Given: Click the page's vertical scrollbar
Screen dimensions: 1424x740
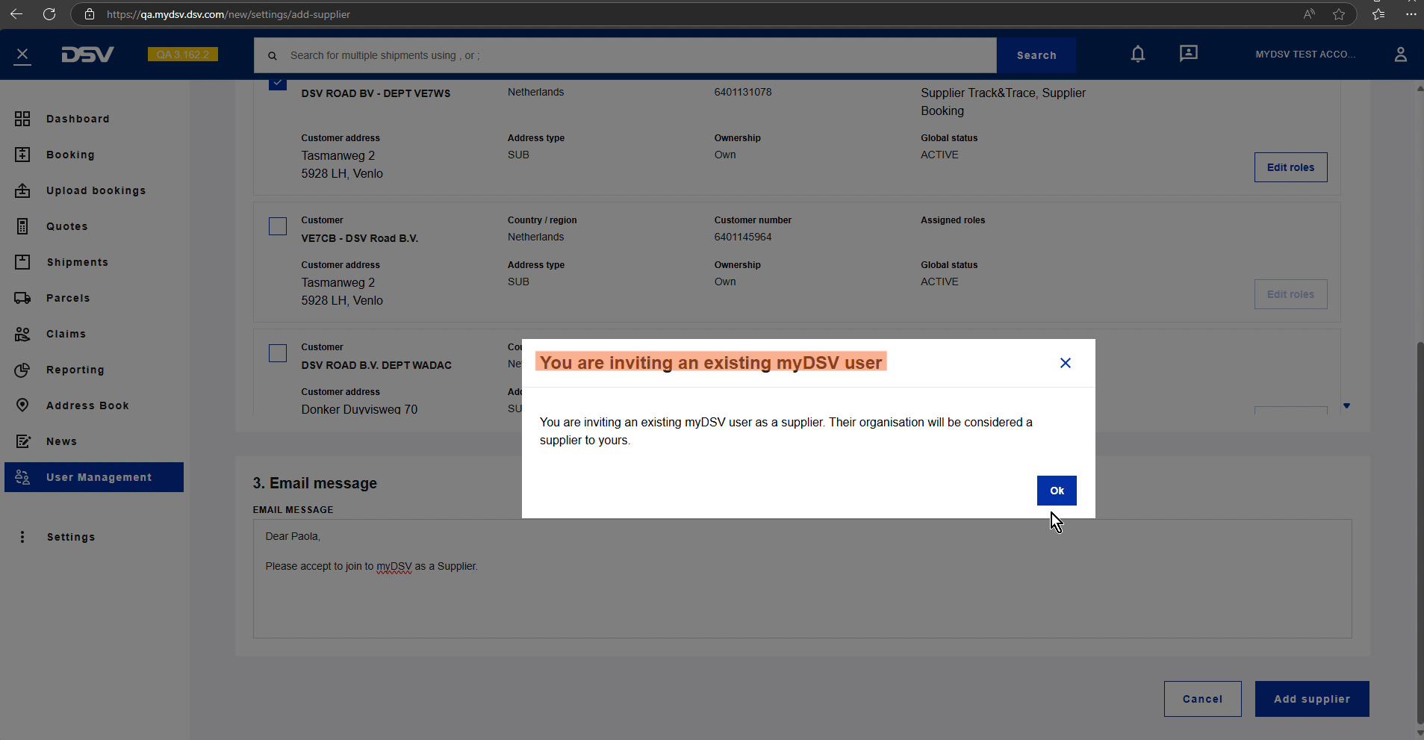Looking at the screenshot, I should pos(1420,523).
